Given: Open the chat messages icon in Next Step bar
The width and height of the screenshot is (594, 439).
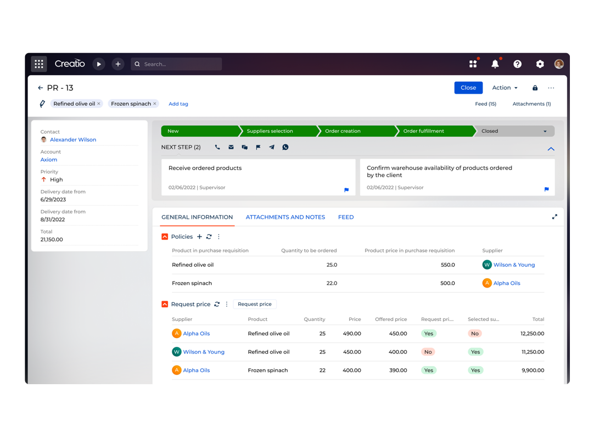Looking at the screenshot, I should pyautogui.click(x=244, y=147).
